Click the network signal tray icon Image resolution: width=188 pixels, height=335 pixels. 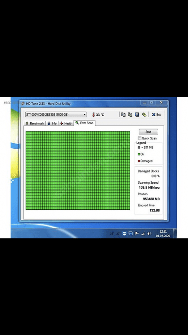143,234
